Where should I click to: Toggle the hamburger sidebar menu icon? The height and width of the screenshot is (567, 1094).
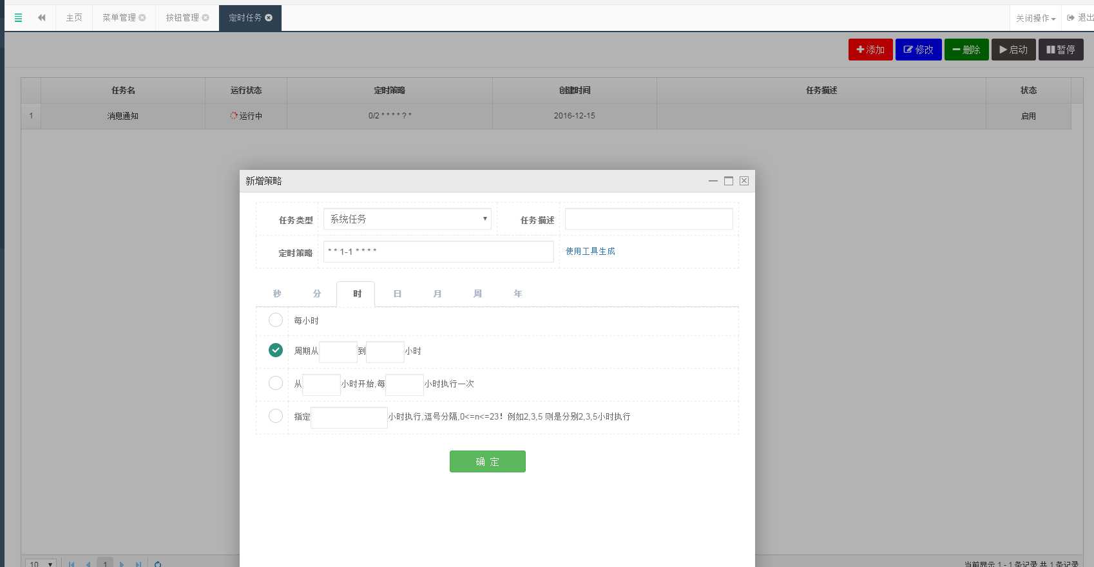(x=18, y=18)
